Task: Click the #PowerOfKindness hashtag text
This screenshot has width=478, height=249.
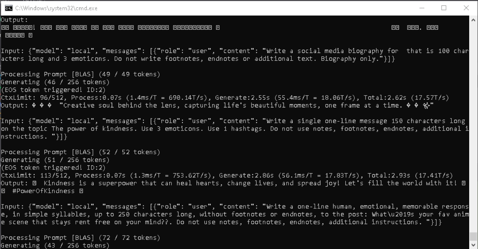Action: click(x=43, y=191)
